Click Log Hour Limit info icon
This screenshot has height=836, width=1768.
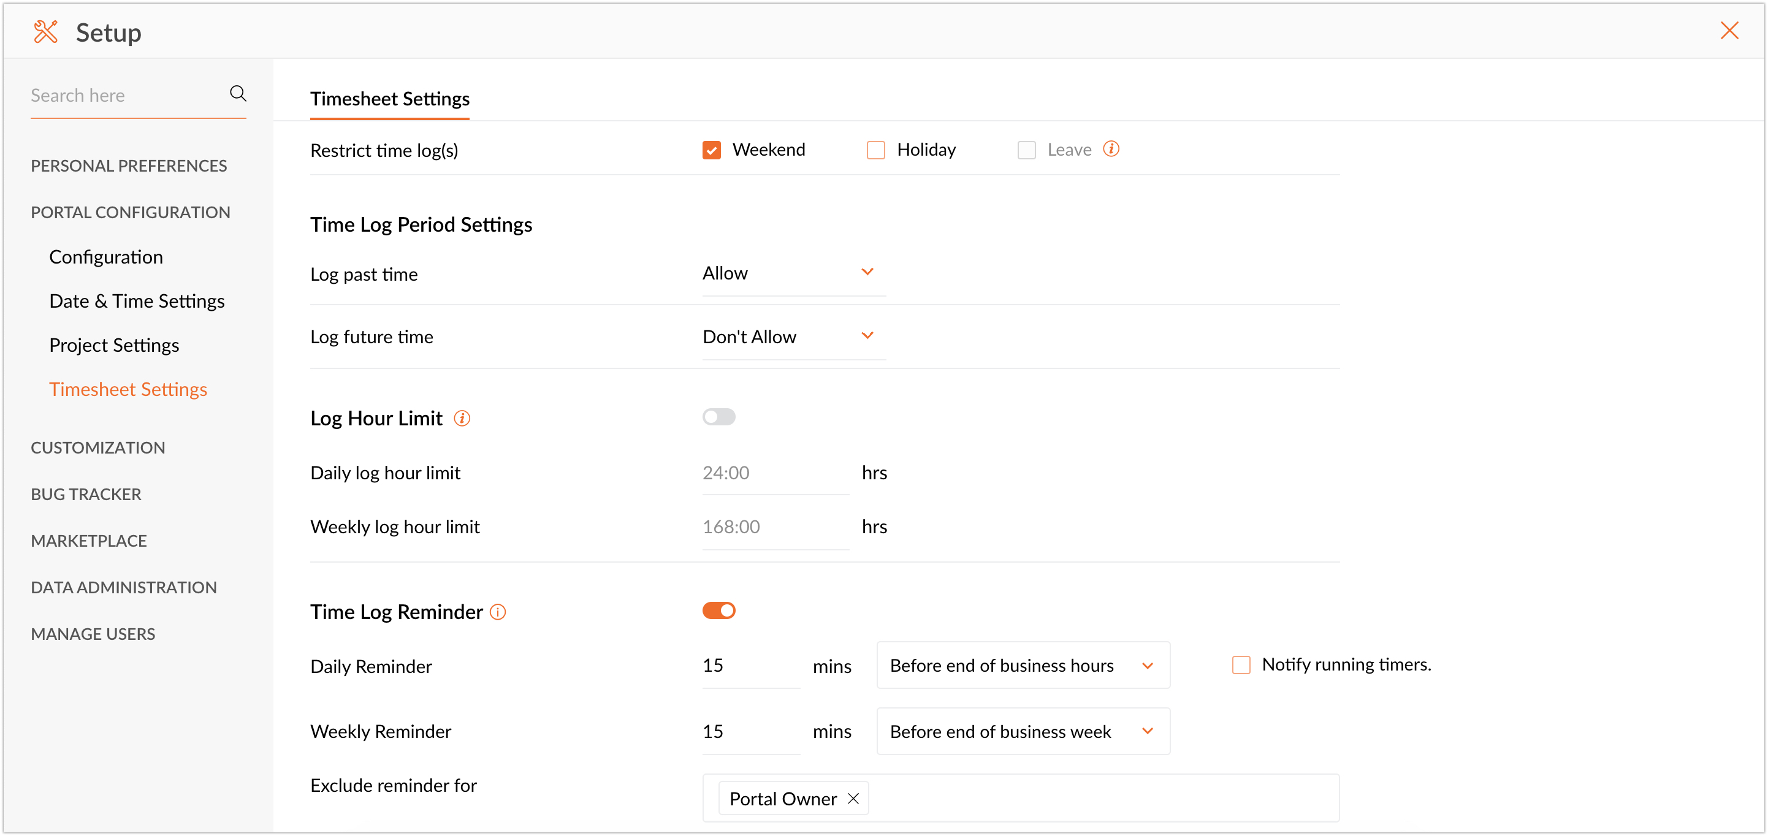[462, 418]
